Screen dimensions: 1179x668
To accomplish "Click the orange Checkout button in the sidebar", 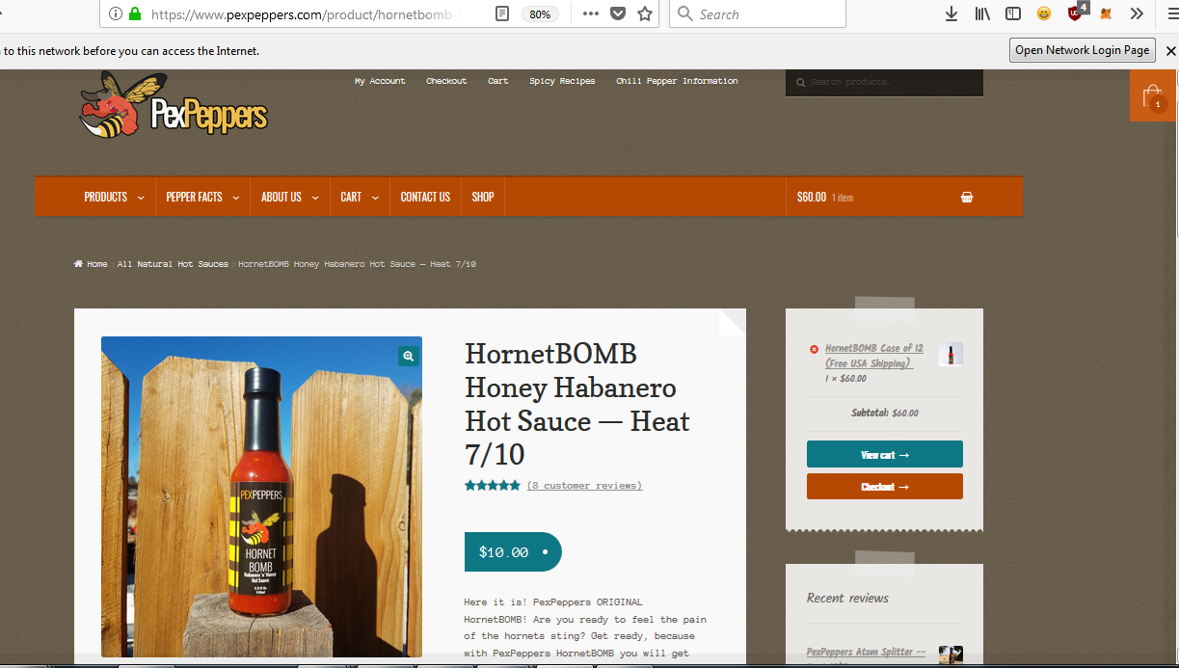I will [885, 487].
